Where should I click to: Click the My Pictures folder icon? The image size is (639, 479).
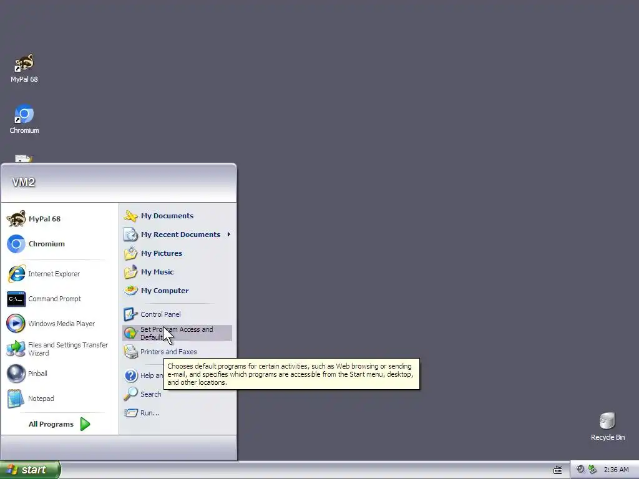point(131,253)
